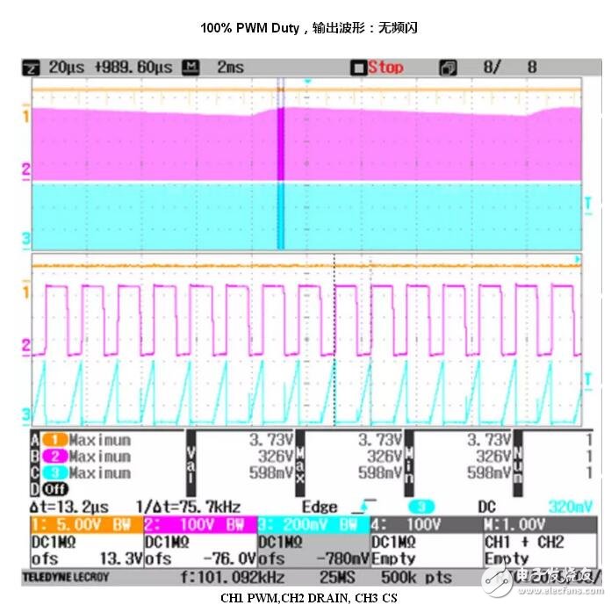Click row C Maximum measurement label
Viewport: 611px width, 605px height.
pos(100,473)
